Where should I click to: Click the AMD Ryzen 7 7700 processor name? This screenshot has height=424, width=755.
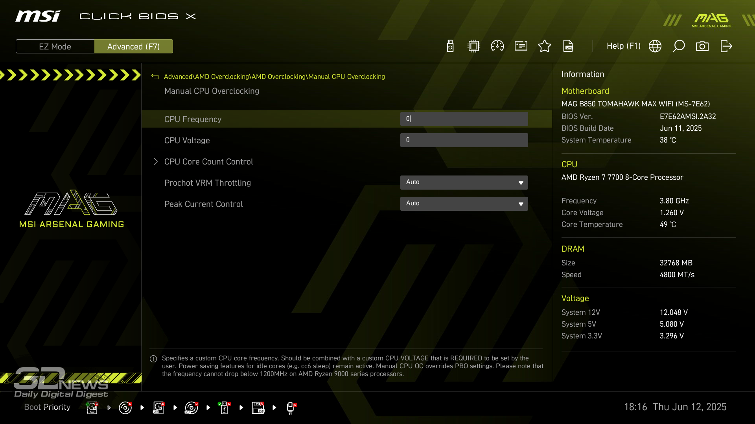pyautogui.click(x=622, y=177)
